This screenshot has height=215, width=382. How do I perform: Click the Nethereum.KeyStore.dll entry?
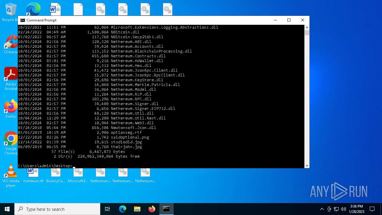click(x=137, y=80)
